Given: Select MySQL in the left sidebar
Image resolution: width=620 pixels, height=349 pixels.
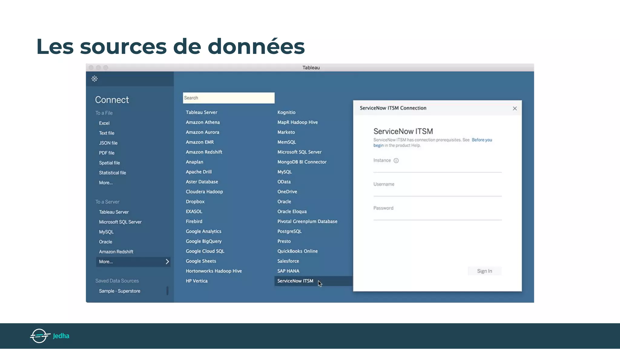Looking at the screenshot, I should (x=106, y=232).
